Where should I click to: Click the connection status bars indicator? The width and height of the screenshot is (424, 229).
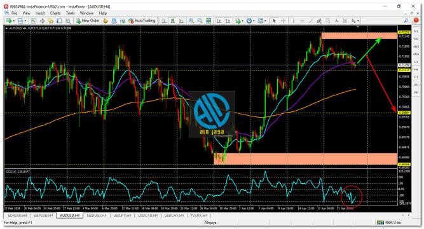pos(380,223)
